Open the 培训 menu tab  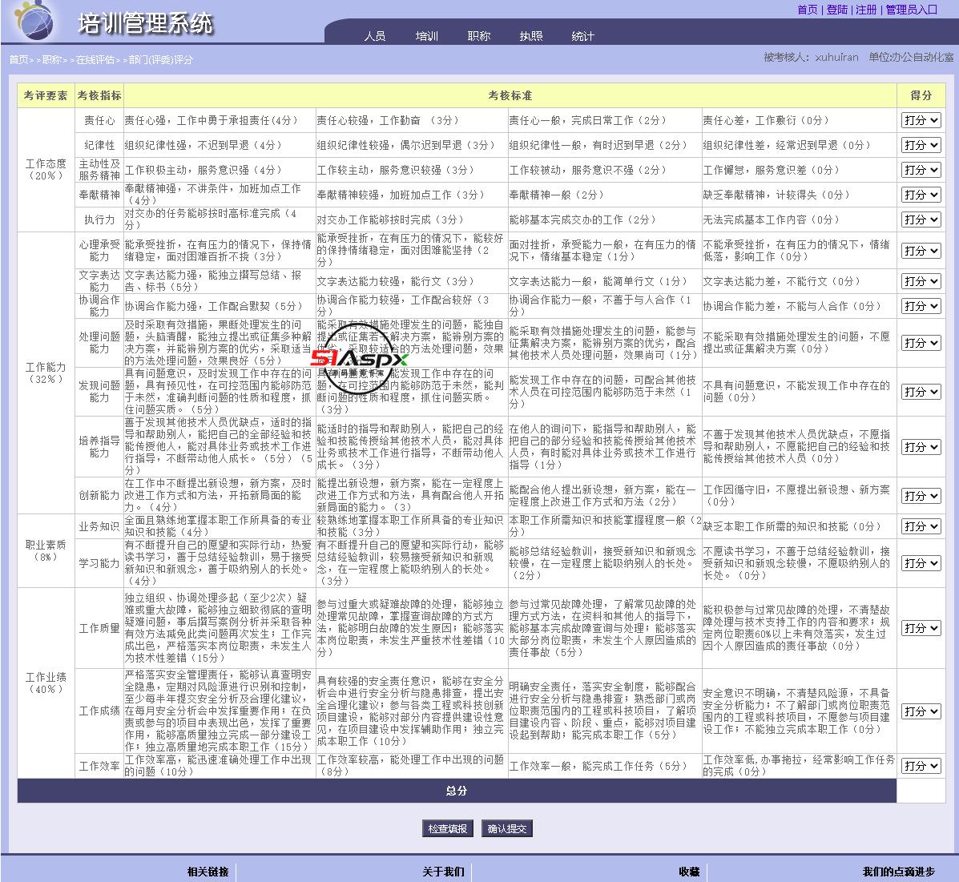coord(426,36)
